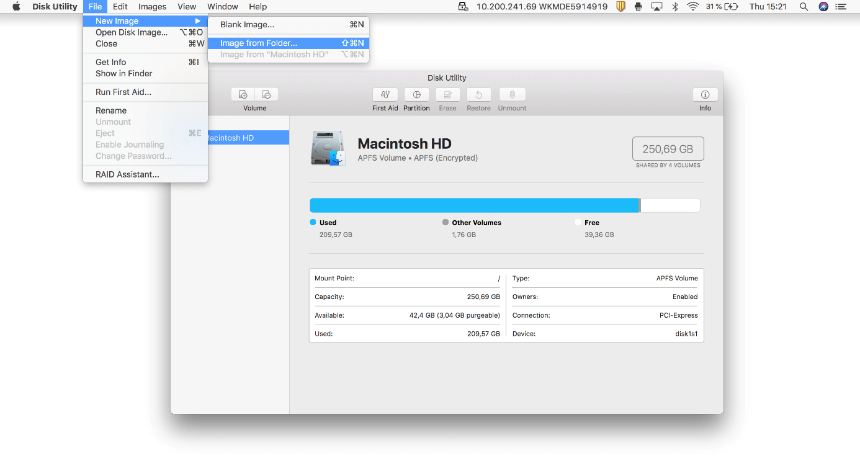Click the blue used storage bar
The width and height of the screenshot is (860, 474).
[475, 205]
